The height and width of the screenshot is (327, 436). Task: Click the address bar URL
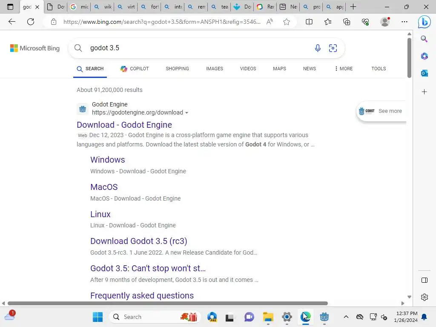[x=162, y=22]
